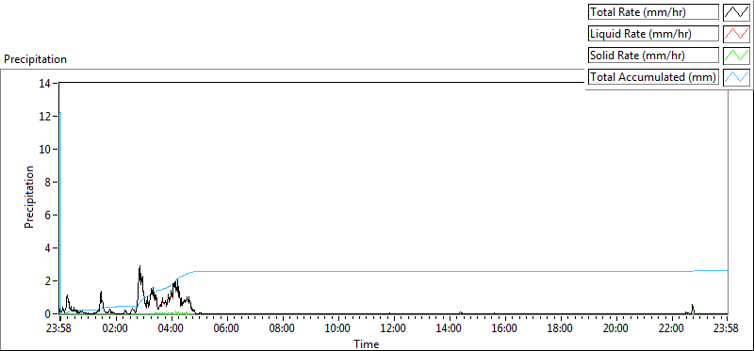Screen dimensions: 754x351
Task: Click the 12:00 tick label on time axis
Action: (x=393, y=329)
